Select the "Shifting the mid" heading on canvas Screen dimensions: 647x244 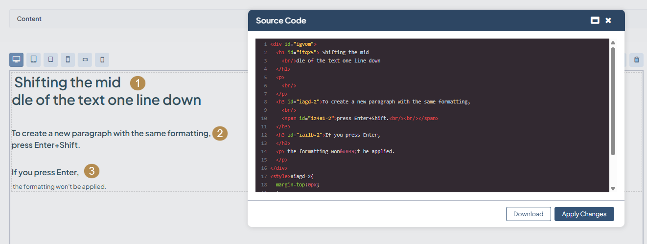point(68,82)
